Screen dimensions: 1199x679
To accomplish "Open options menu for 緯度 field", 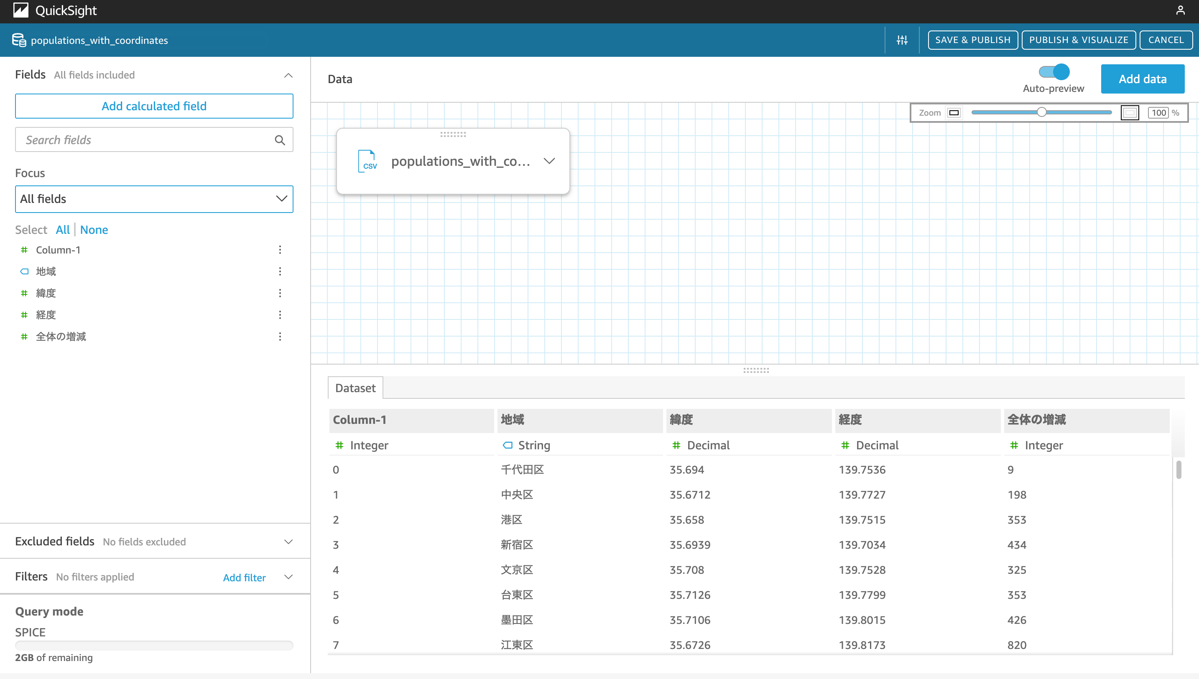I will tap(280, 293).
